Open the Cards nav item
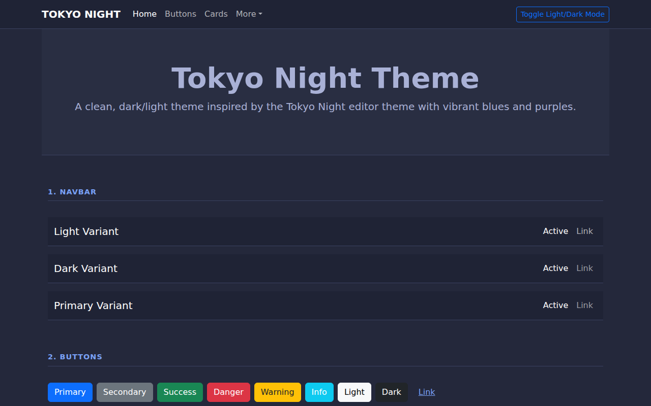 (216, 14)
